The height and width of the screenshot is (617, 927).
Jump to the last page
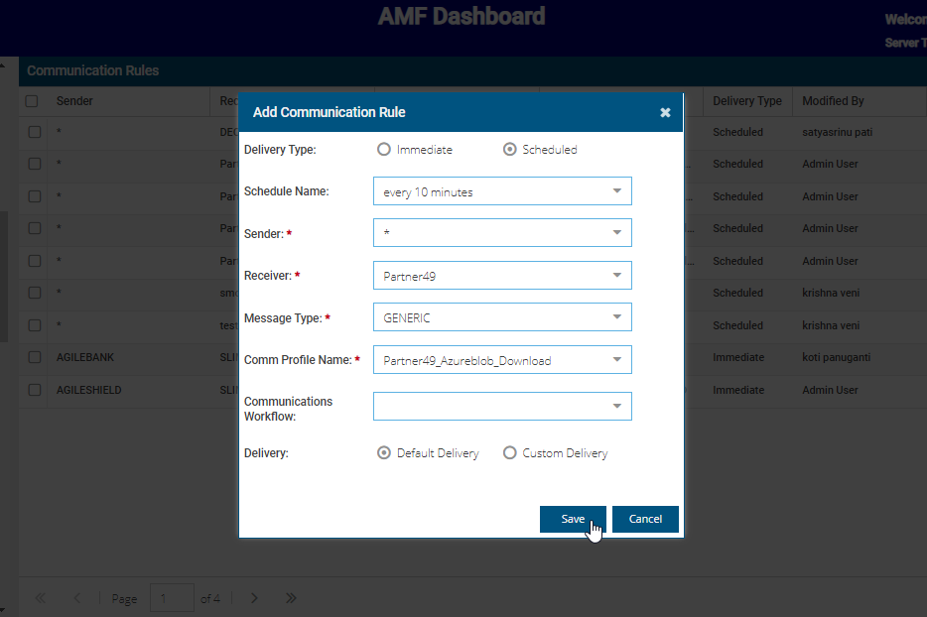[x=291, y=598]
